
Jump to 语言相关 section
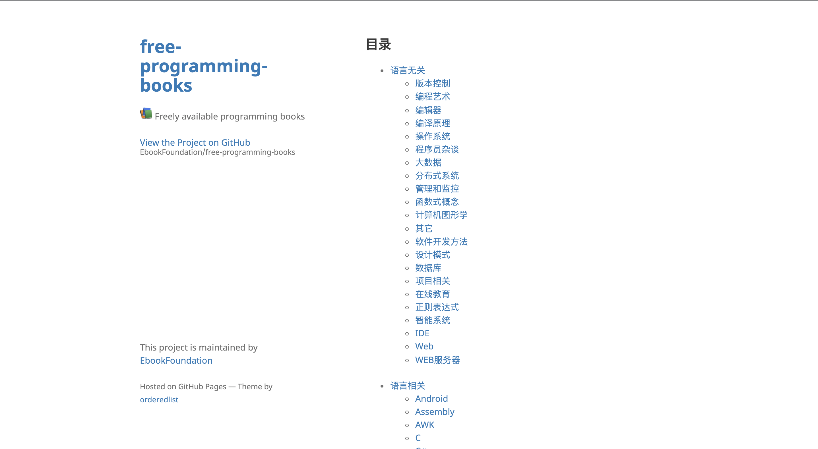coord(407,386)
